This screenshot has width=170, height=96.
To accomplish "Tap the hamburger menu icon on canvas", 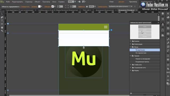I will click(106, 27).
